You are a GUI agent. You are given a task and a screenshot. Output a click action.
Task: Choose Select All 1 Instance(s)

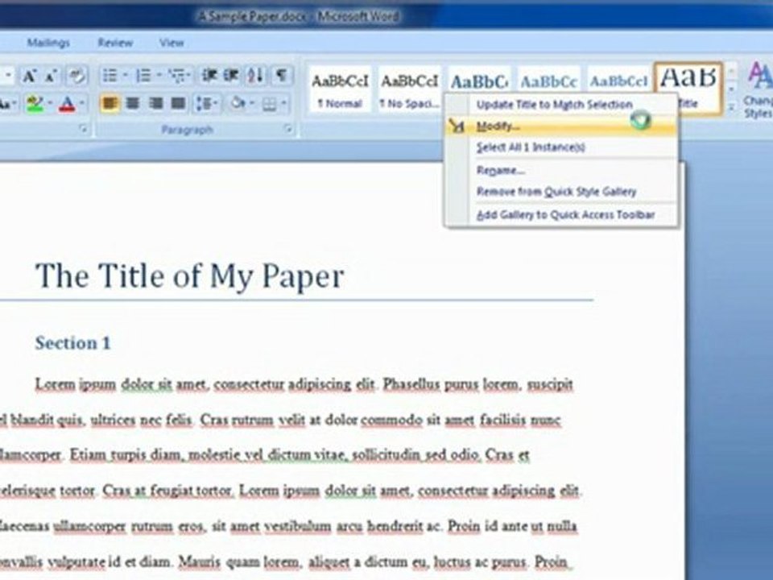(x=561, y=147)
